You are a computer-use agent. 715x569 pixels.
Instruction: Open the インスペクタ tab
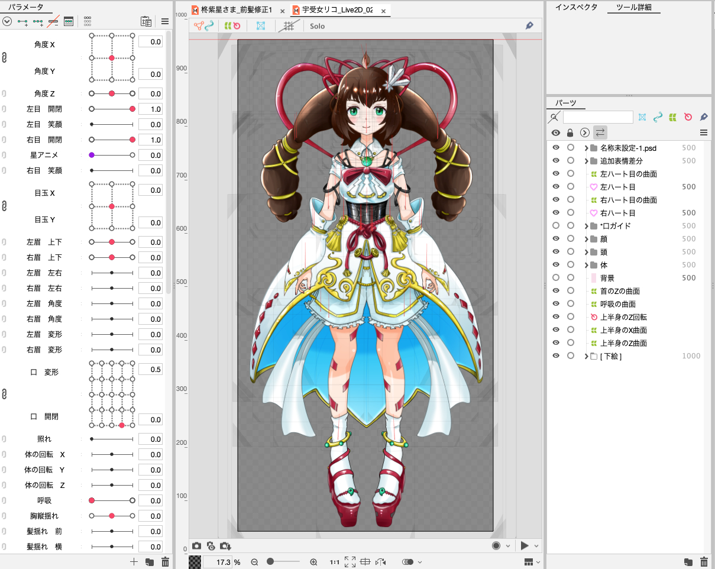(x=577, y=8)
